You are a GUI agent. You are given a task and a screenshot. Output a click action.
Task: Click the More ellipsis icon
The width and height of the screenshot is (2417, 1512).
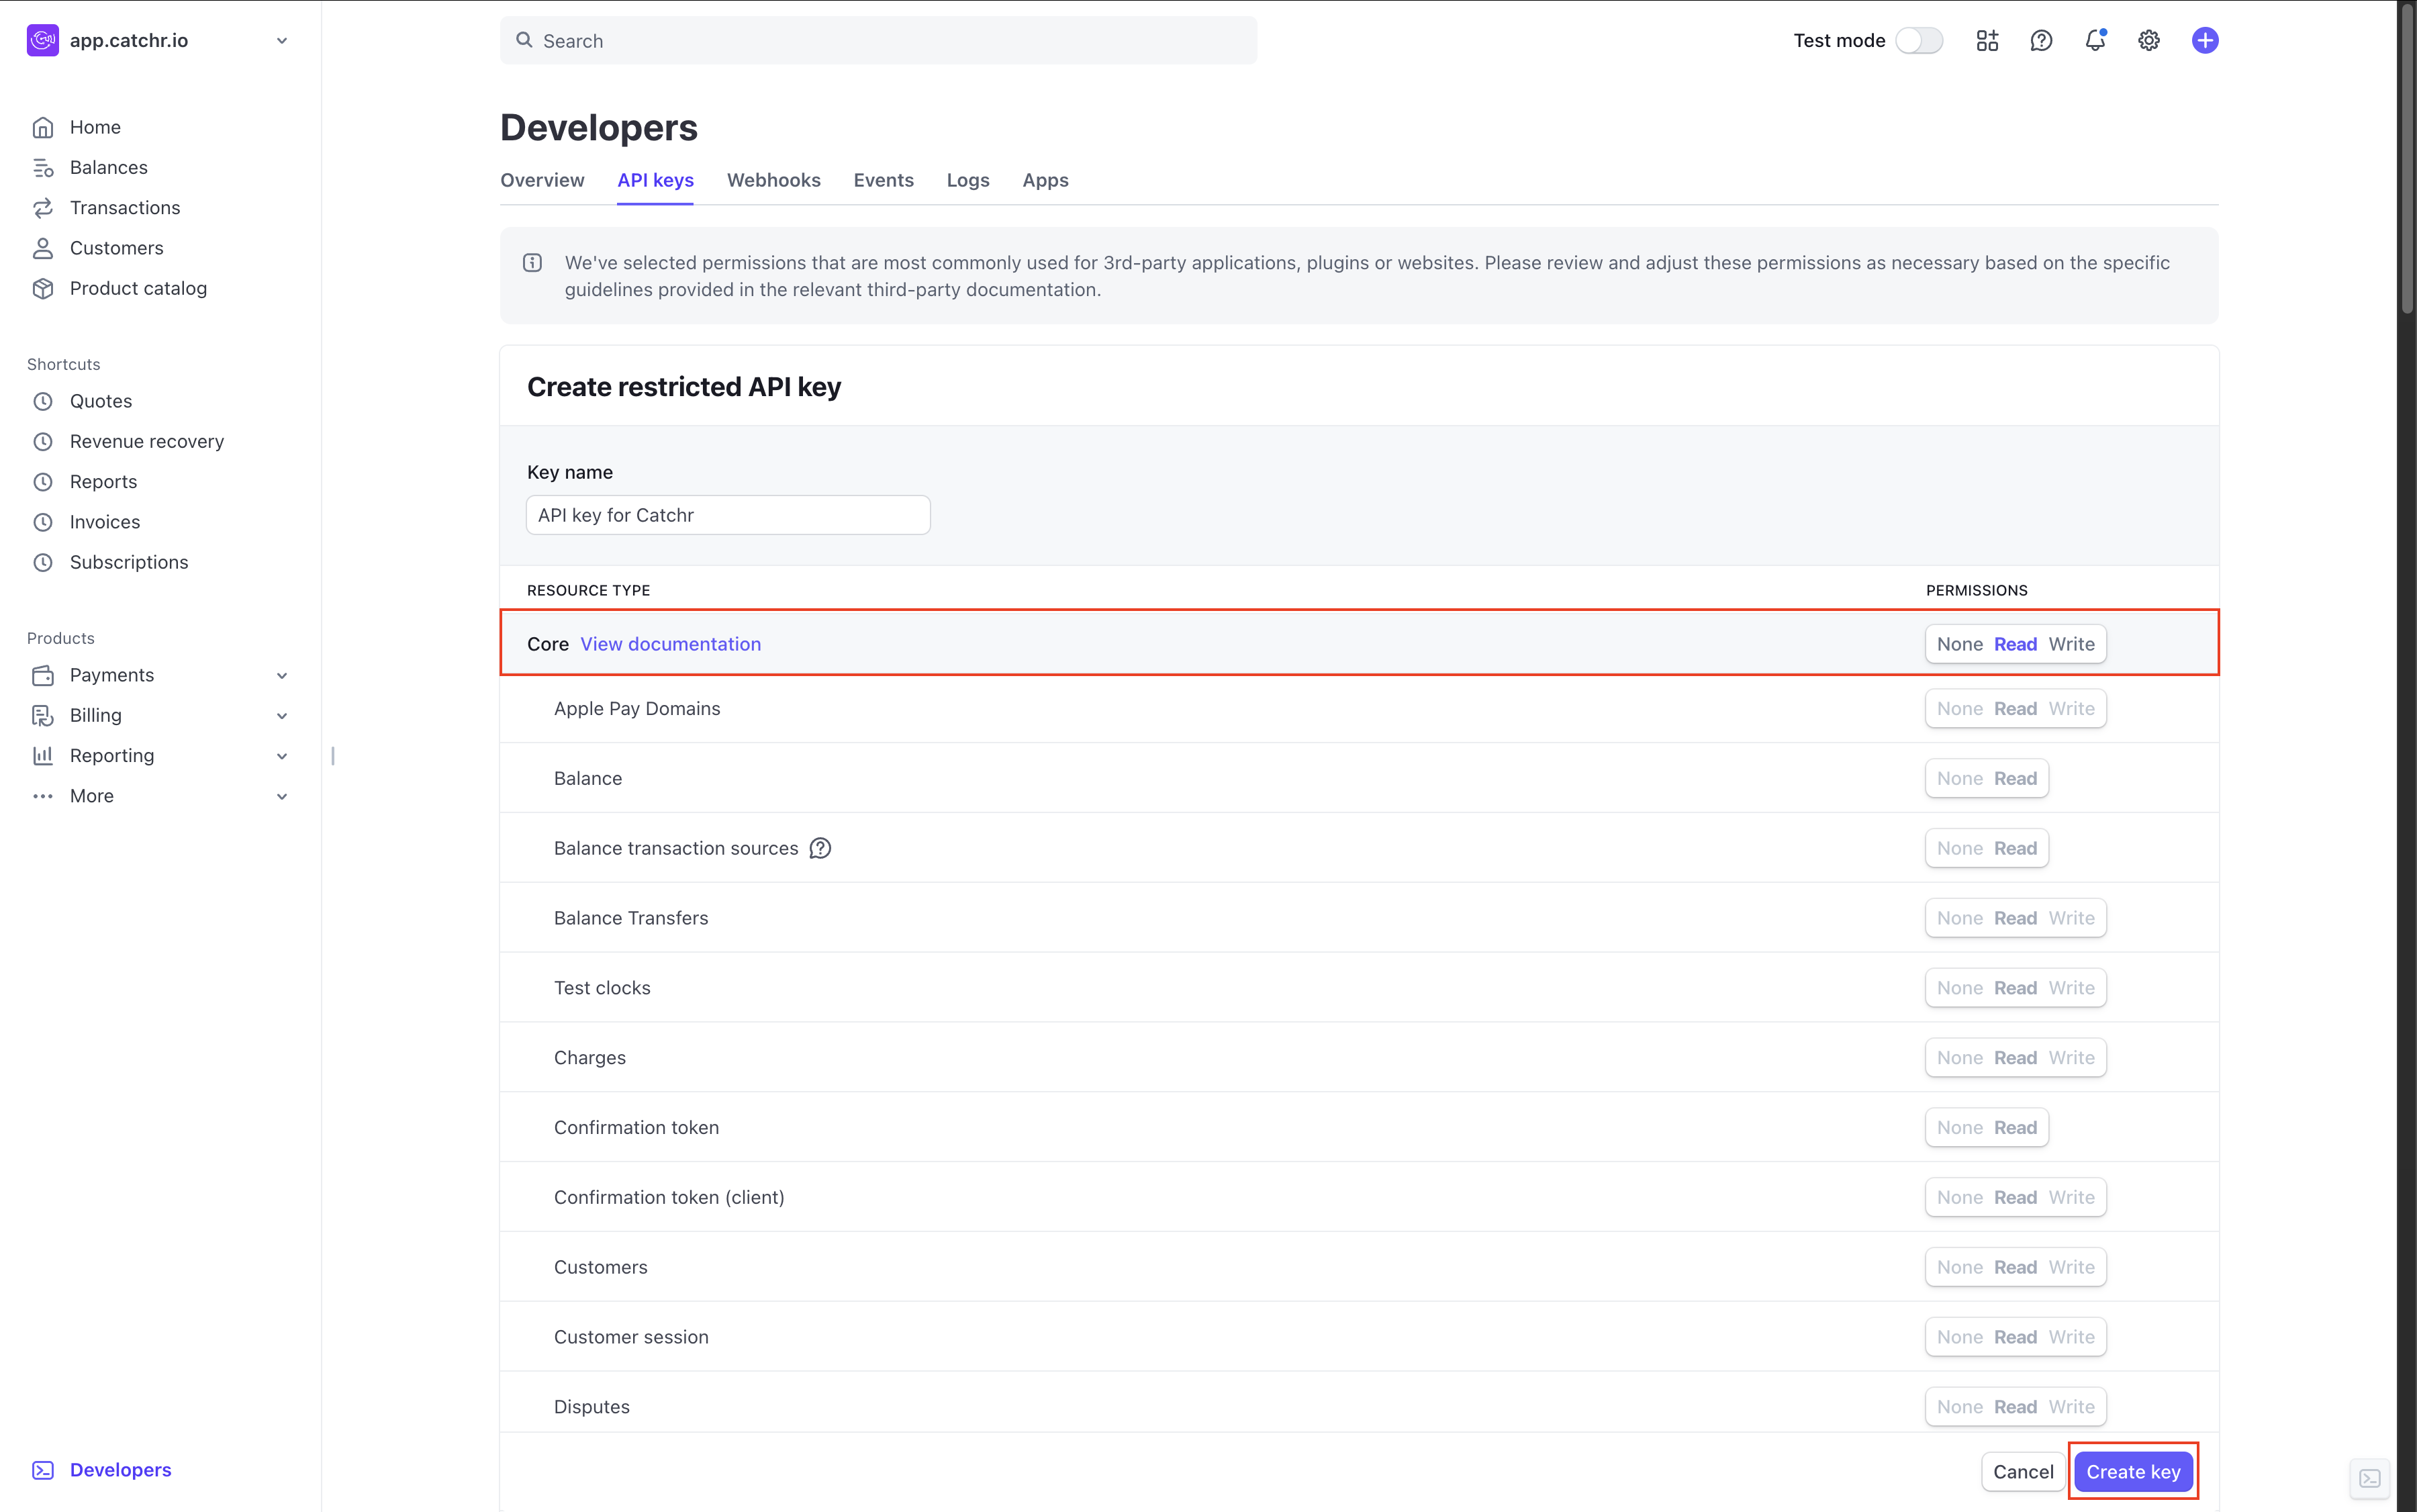click(x=42, y=796)
